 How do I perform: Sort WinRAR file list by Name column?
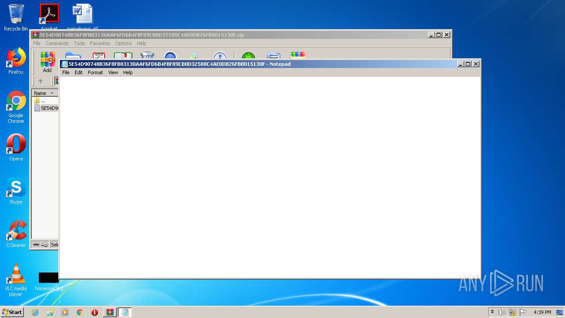click(45, 93)
